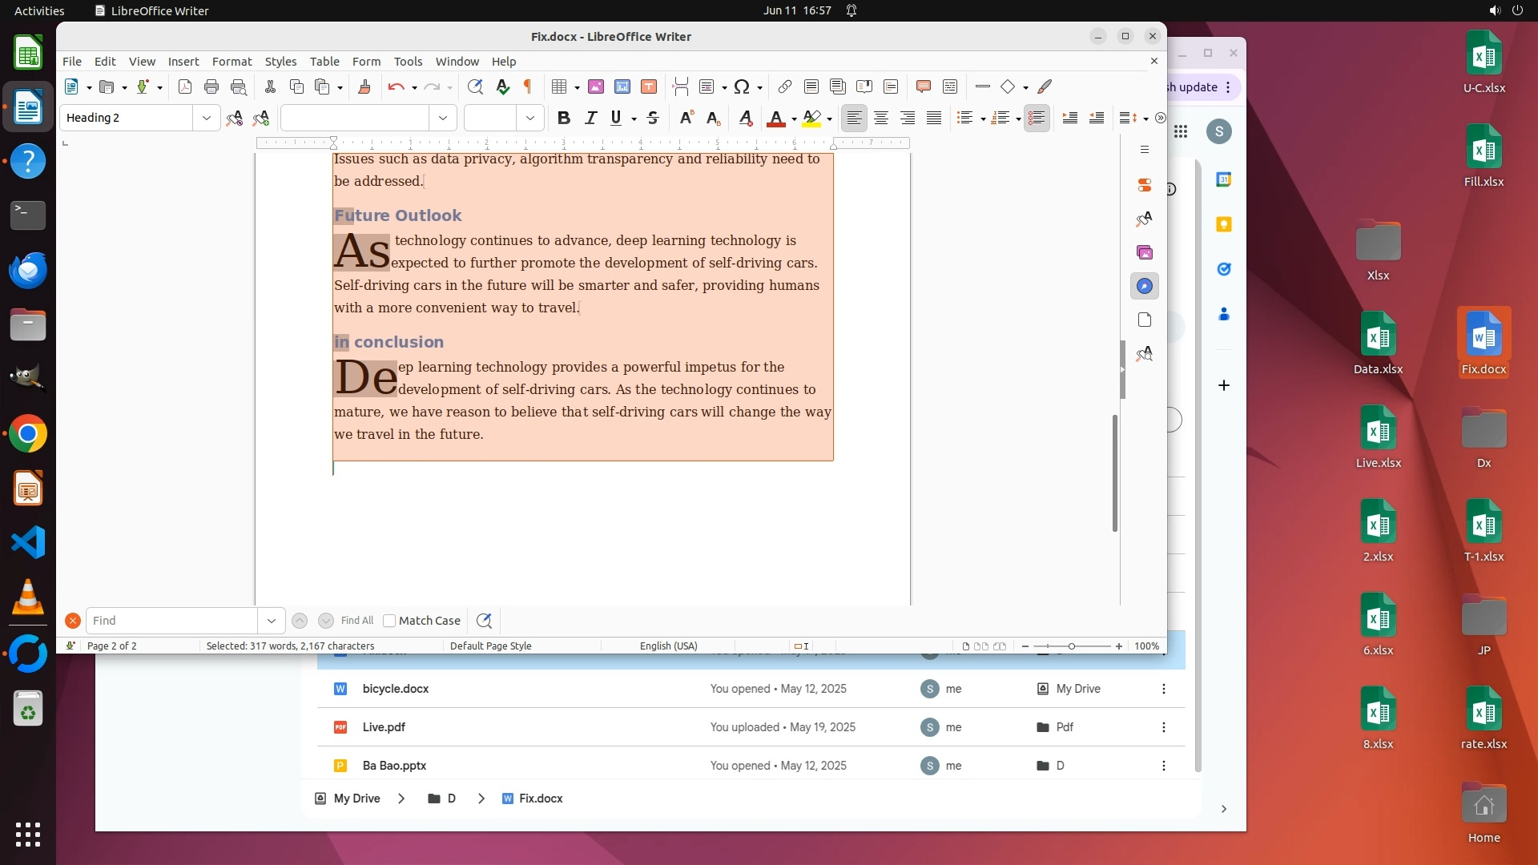Toggle Formatting Marks pilcrow button
This screenshot has width=1538, height=865.
pyautogui.click(x=528, y=86)
